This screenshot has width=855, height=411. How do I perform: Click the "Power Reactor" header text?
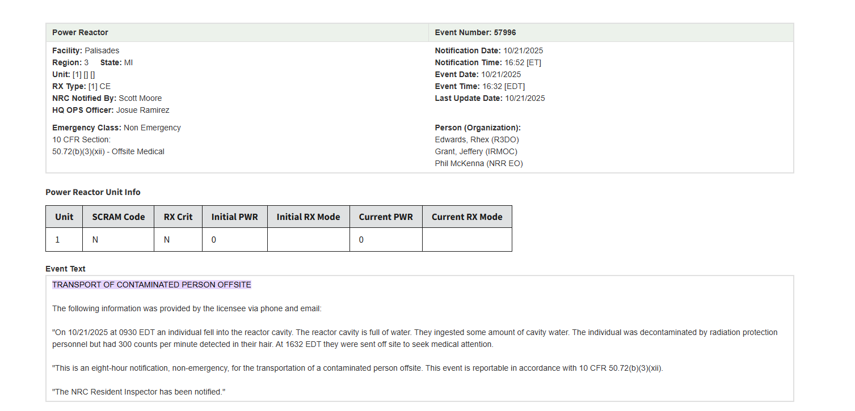point(80,32)
